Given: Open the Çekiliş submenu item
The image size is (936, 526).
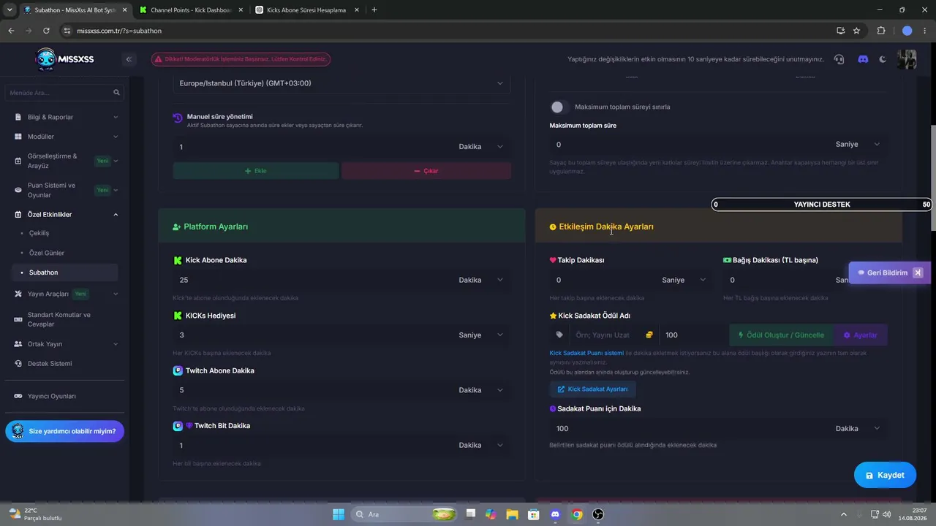Looking at the screenshot, I should coord(39,233).
